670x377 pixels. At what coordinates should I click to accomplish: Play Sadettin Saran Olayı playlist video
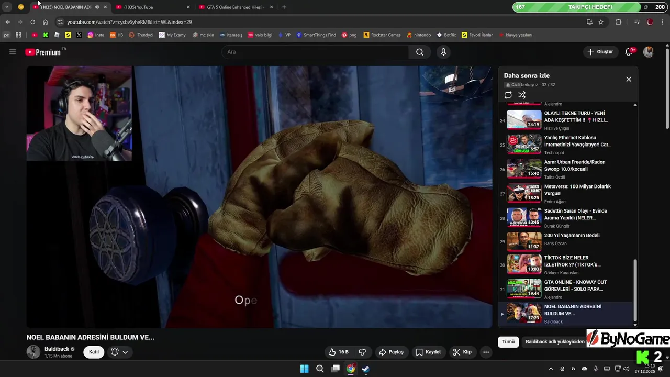566,218
